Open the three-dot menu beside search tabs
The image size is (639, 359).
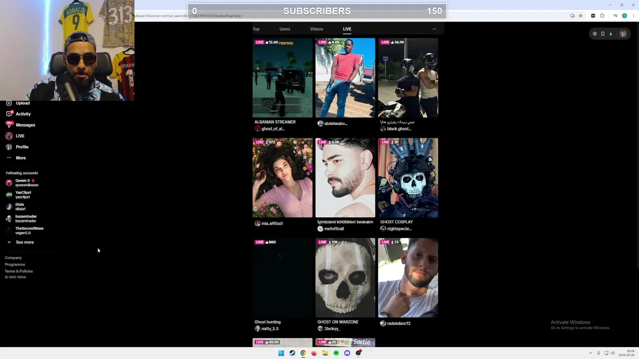tap(434, 29)
